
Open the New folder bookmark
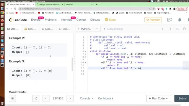pos(48,13)
